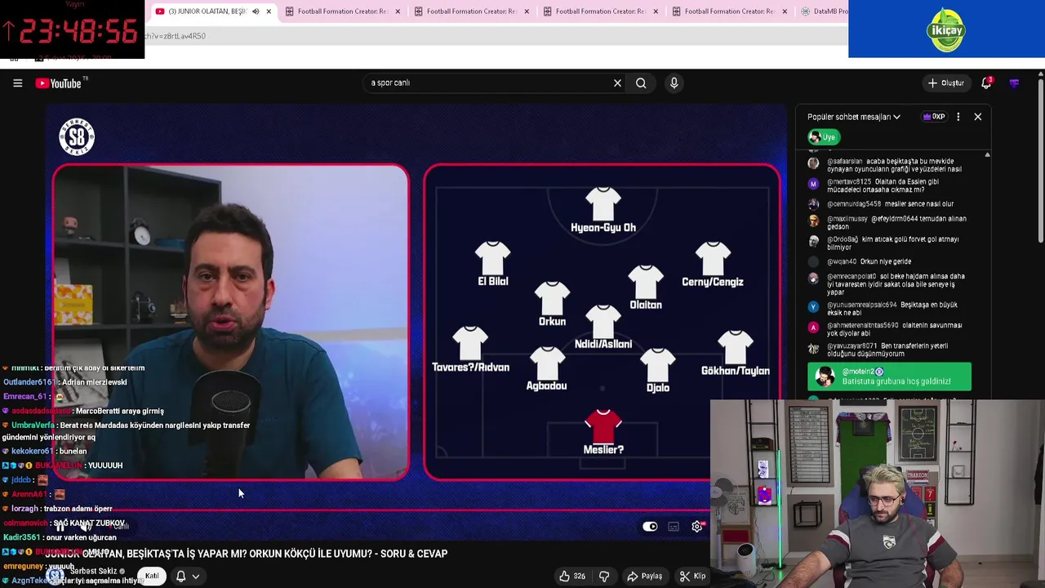Toggle the autoplay switch in player
This screenshot has height=588, width=1045.
(x=650, y=527)
